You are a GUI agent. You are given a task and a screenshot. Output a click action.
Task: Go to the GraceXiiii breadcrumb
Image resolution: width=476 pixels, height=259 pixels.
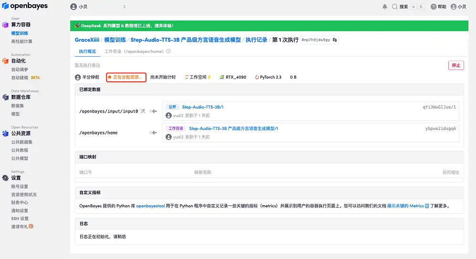click(87, 40)
